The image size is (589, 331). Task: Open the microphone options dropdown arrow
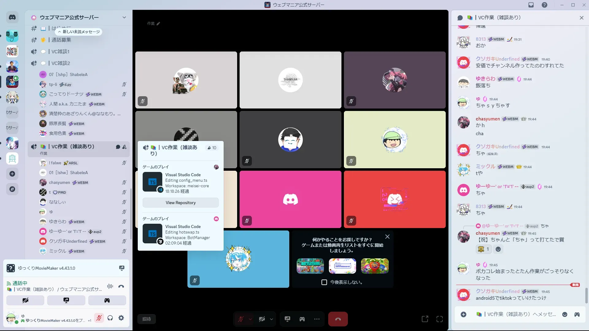(250, 319)
